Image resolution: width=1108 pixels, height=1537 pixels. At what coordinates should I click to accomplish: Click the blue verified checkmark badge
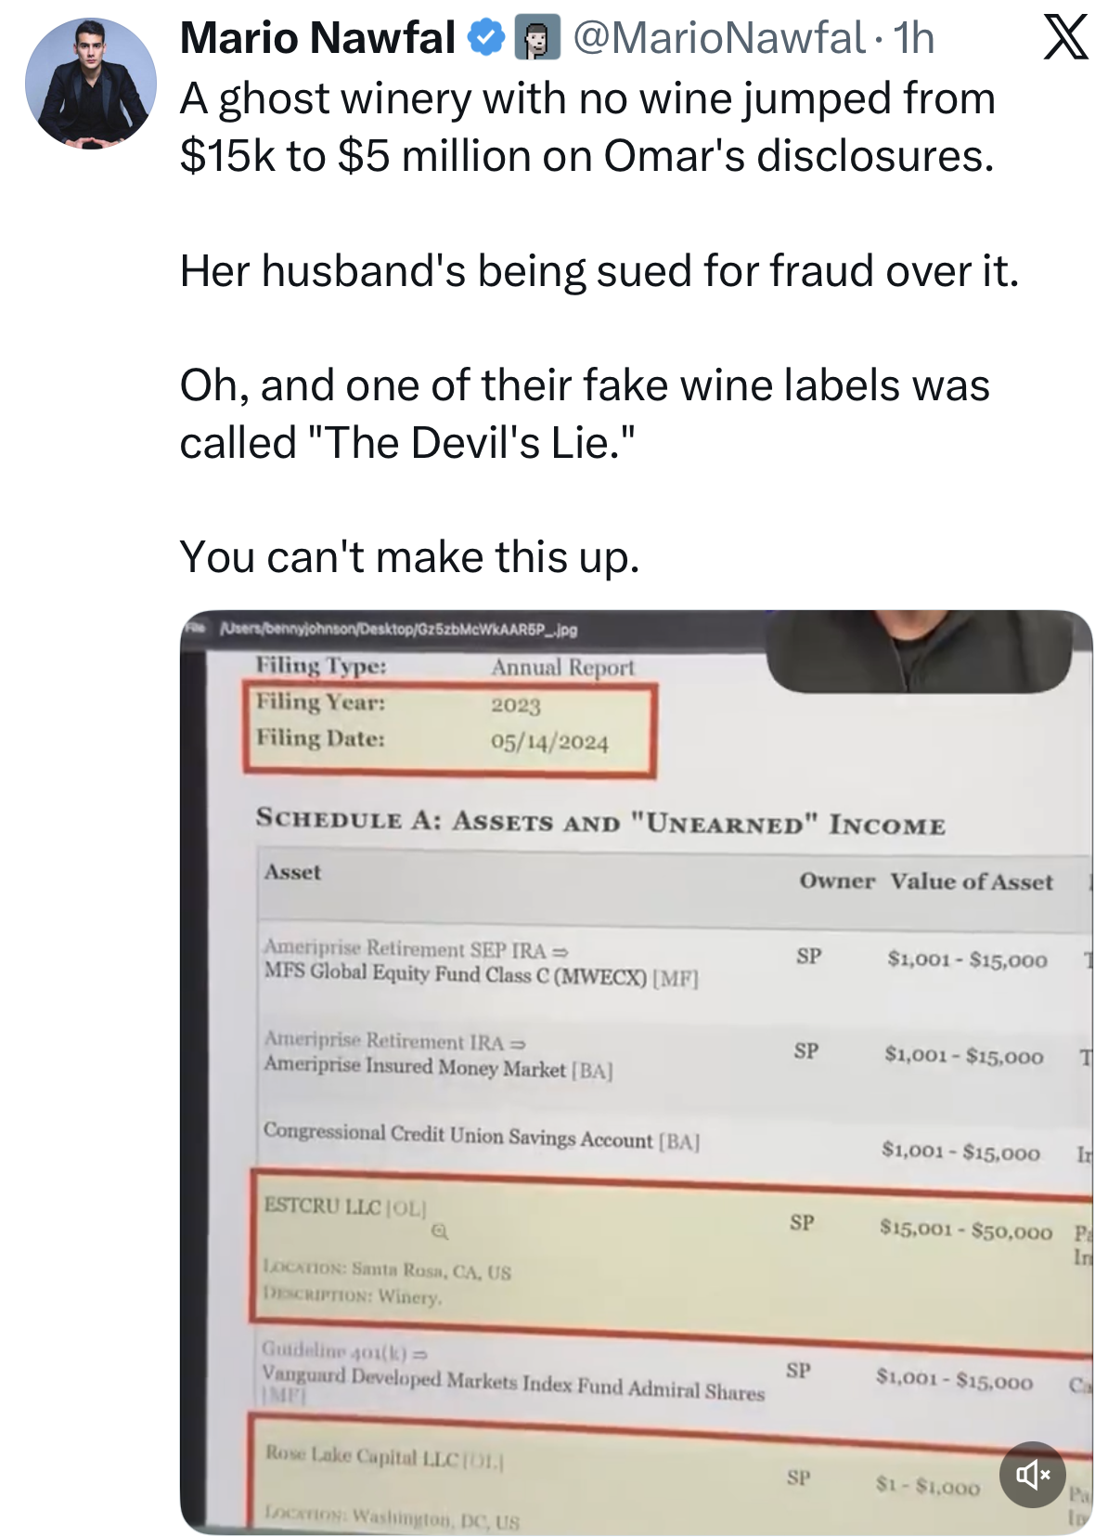click(x=485, y=38)
